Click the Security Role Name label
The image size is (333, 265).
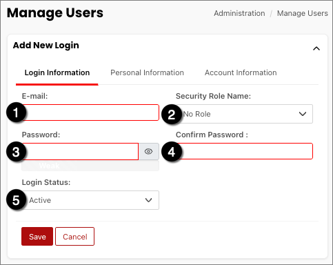pyautogui.click(x=213, y=96)
